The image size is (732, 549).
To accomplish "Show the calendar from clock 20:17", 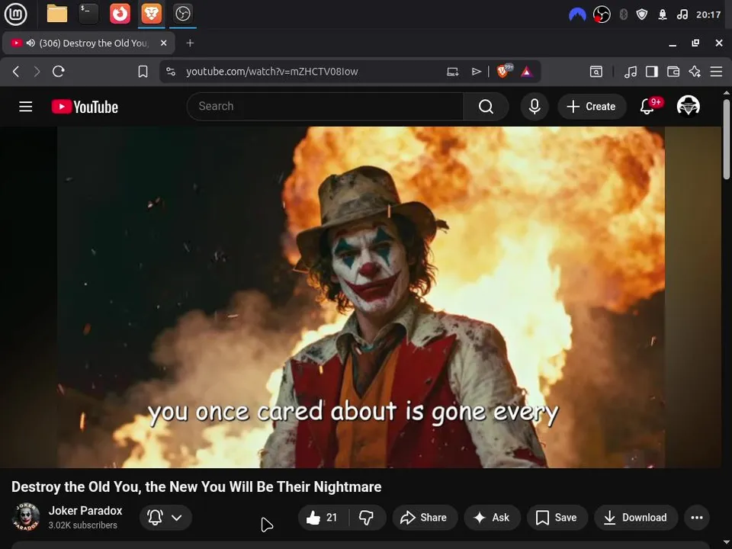I will coord(708,14).
